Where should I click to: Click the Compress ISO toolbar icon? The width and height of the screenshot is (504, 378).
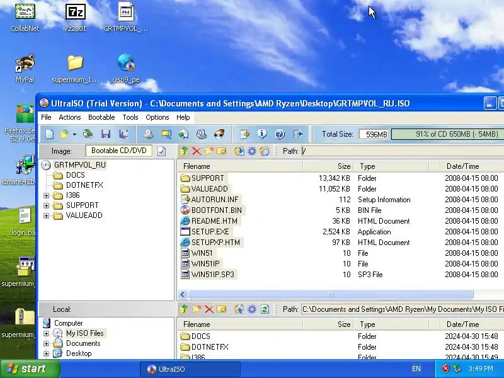click(166, 134)
